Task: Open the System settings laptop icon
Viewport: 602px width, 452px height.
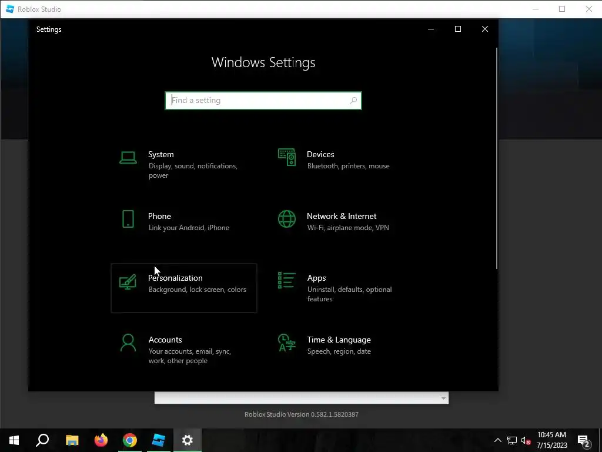Action: coord(128,158)
